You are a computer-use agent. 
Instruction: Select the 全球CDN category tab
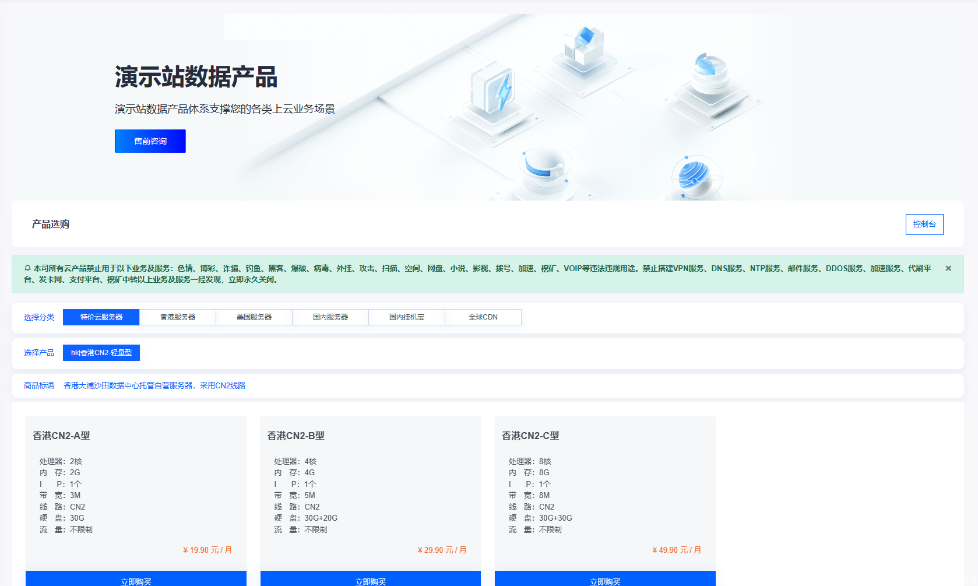point(483,317)
